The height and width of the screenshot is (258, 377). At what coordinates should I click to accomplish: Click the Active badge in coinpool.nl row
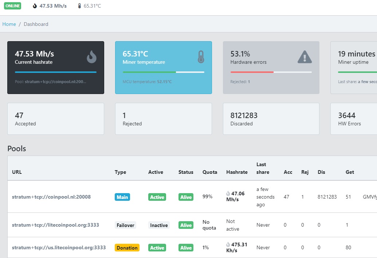click(157, 197)
